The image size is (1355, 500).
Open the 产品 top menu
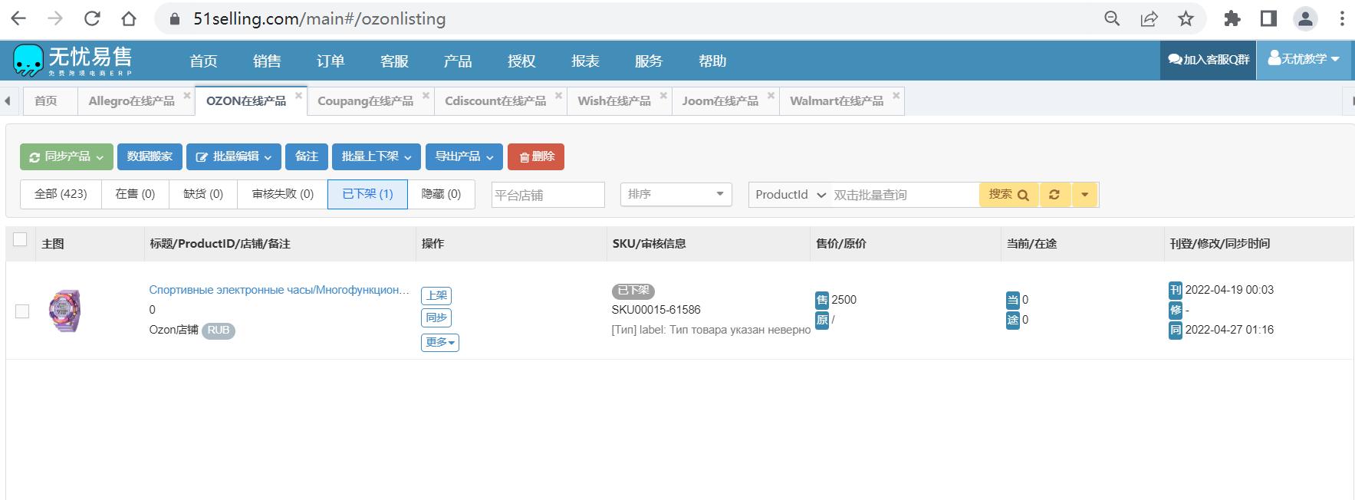(458, 61)
